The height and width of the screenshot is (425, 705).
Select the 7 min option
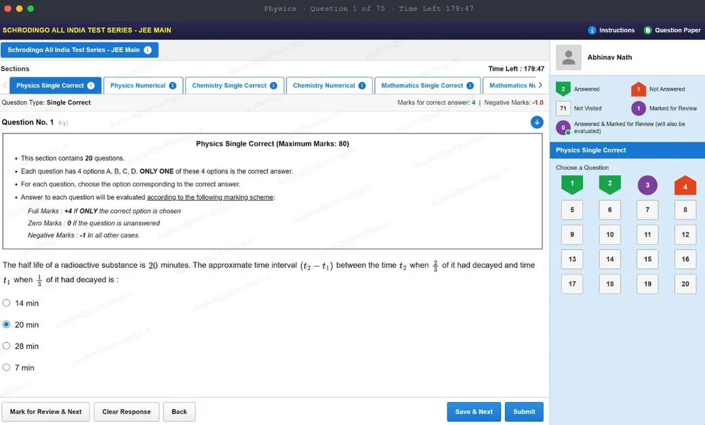(6, 367)
